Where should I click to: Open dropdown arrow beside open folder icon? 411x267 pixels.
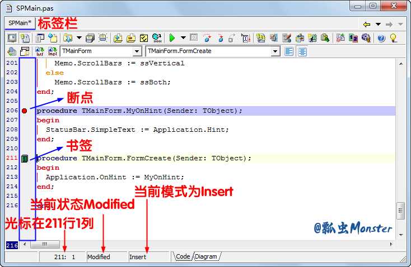click(79, 38)
